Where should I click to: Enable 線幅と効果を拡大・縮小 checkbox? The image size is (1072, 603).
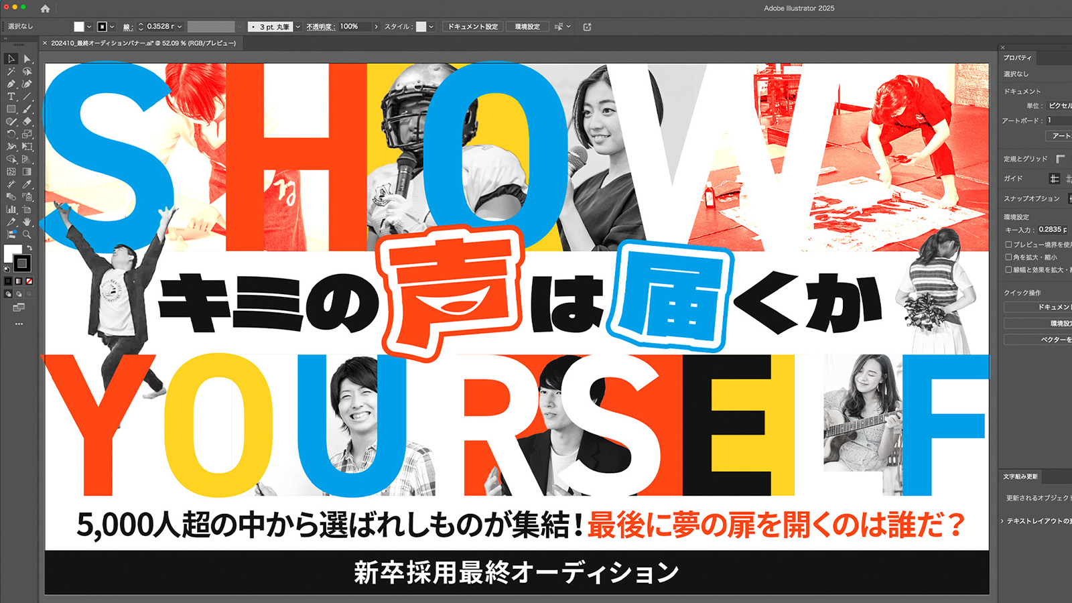click(1008, 269)
